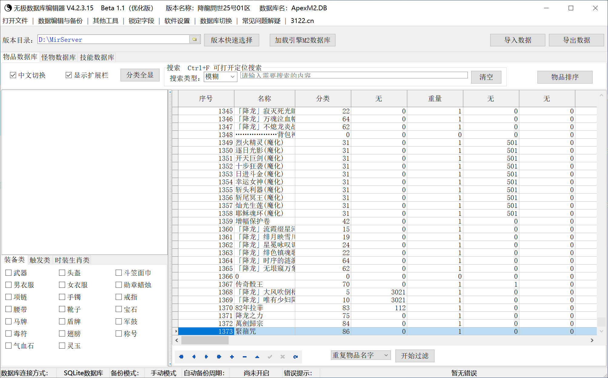Toggle the 显示扩展栏 checkbox
The height and width of the screenshot is (378, 608).
click(x=69, y=75)
